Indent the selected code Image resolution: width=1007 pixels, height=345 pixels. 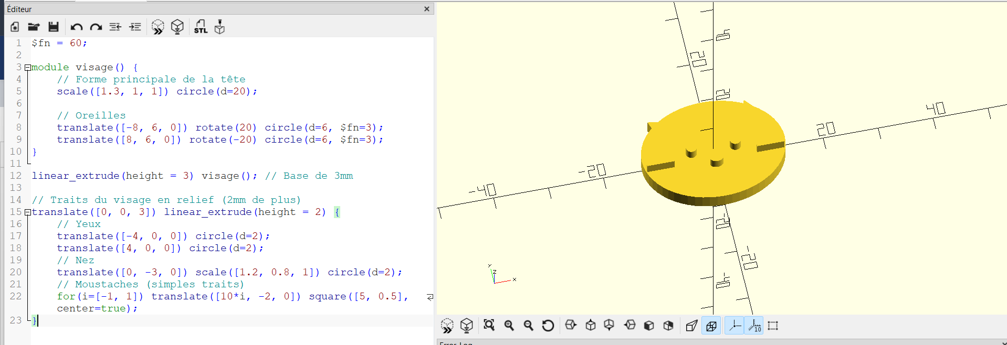135,27
